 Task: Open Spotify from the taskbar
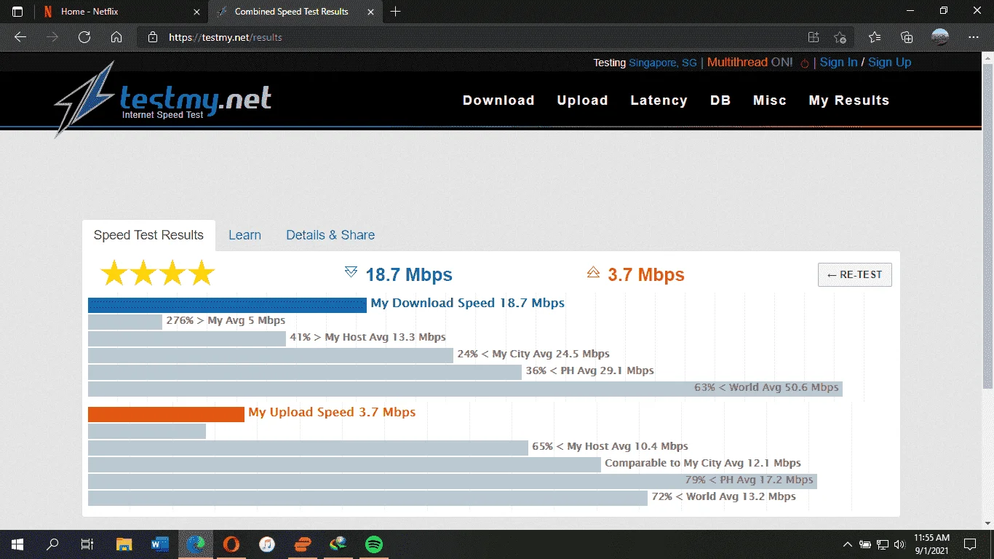pos(374,544)
